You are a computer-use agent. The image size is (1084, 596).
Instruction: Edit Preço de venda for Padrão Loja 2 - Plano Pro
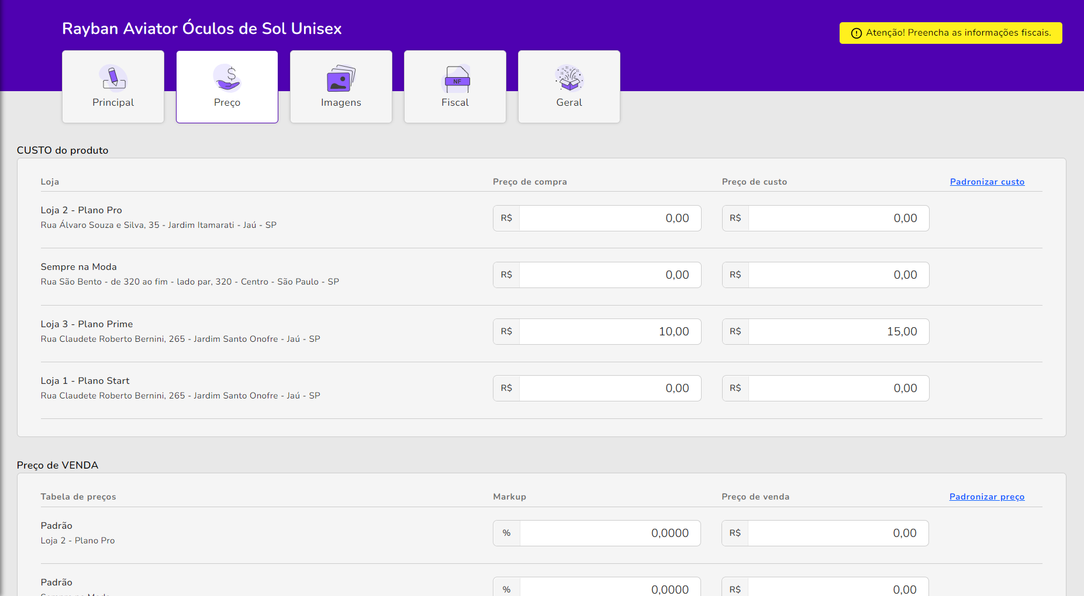pyautogui.click(x=825, y=533)
